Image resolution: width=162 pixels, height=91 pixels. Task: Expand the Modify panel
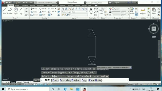pyautogui.click(x=45, y=18)
